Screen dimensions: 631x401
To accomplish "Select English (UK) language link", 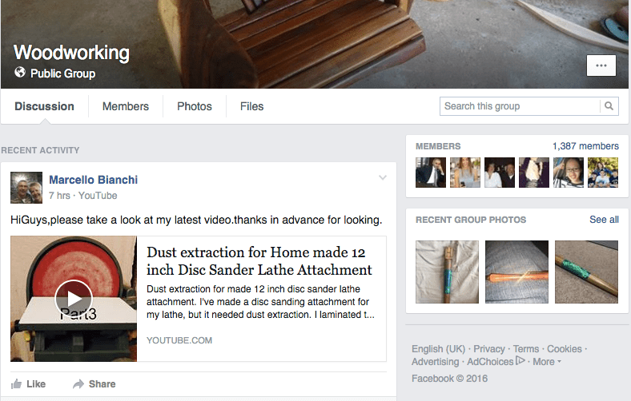I will 438,349.
